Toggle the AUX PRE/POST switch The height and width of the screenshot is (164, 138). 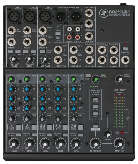pyautogui.click(x=88, y=76)
